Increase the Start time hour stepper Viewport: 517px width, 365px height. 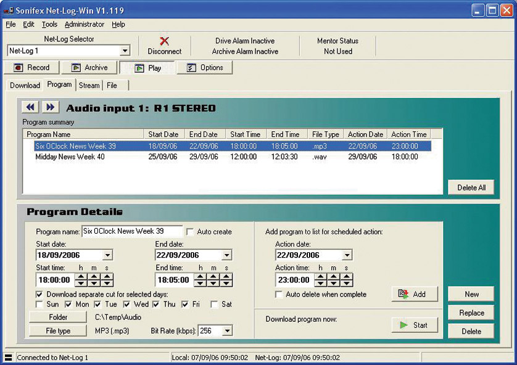pos(80,277)
